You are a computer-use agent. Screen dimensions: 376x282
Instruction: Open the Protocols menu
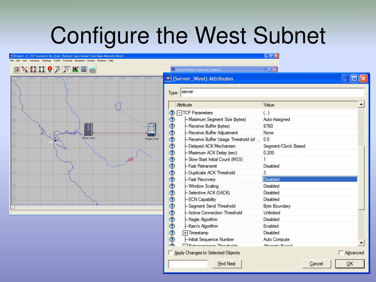pos(68,61)
